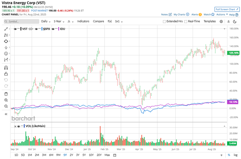241x159 pixels.
Task: Collapse the volume pane chevron
Action: (224, 126)
